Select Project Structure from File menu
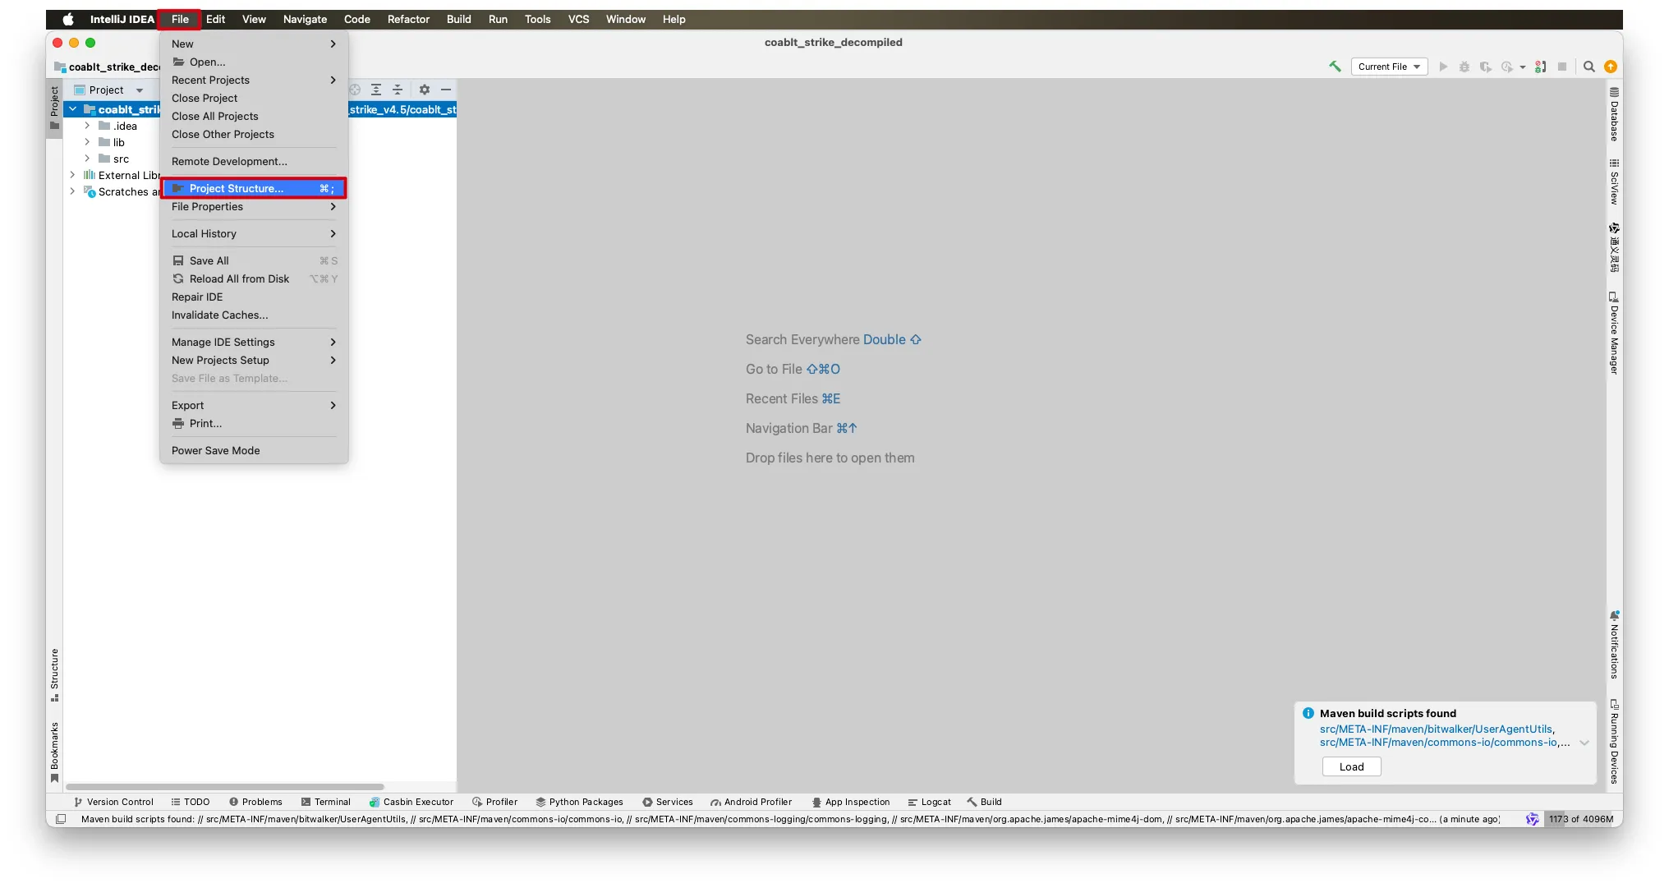 point(253,188)
